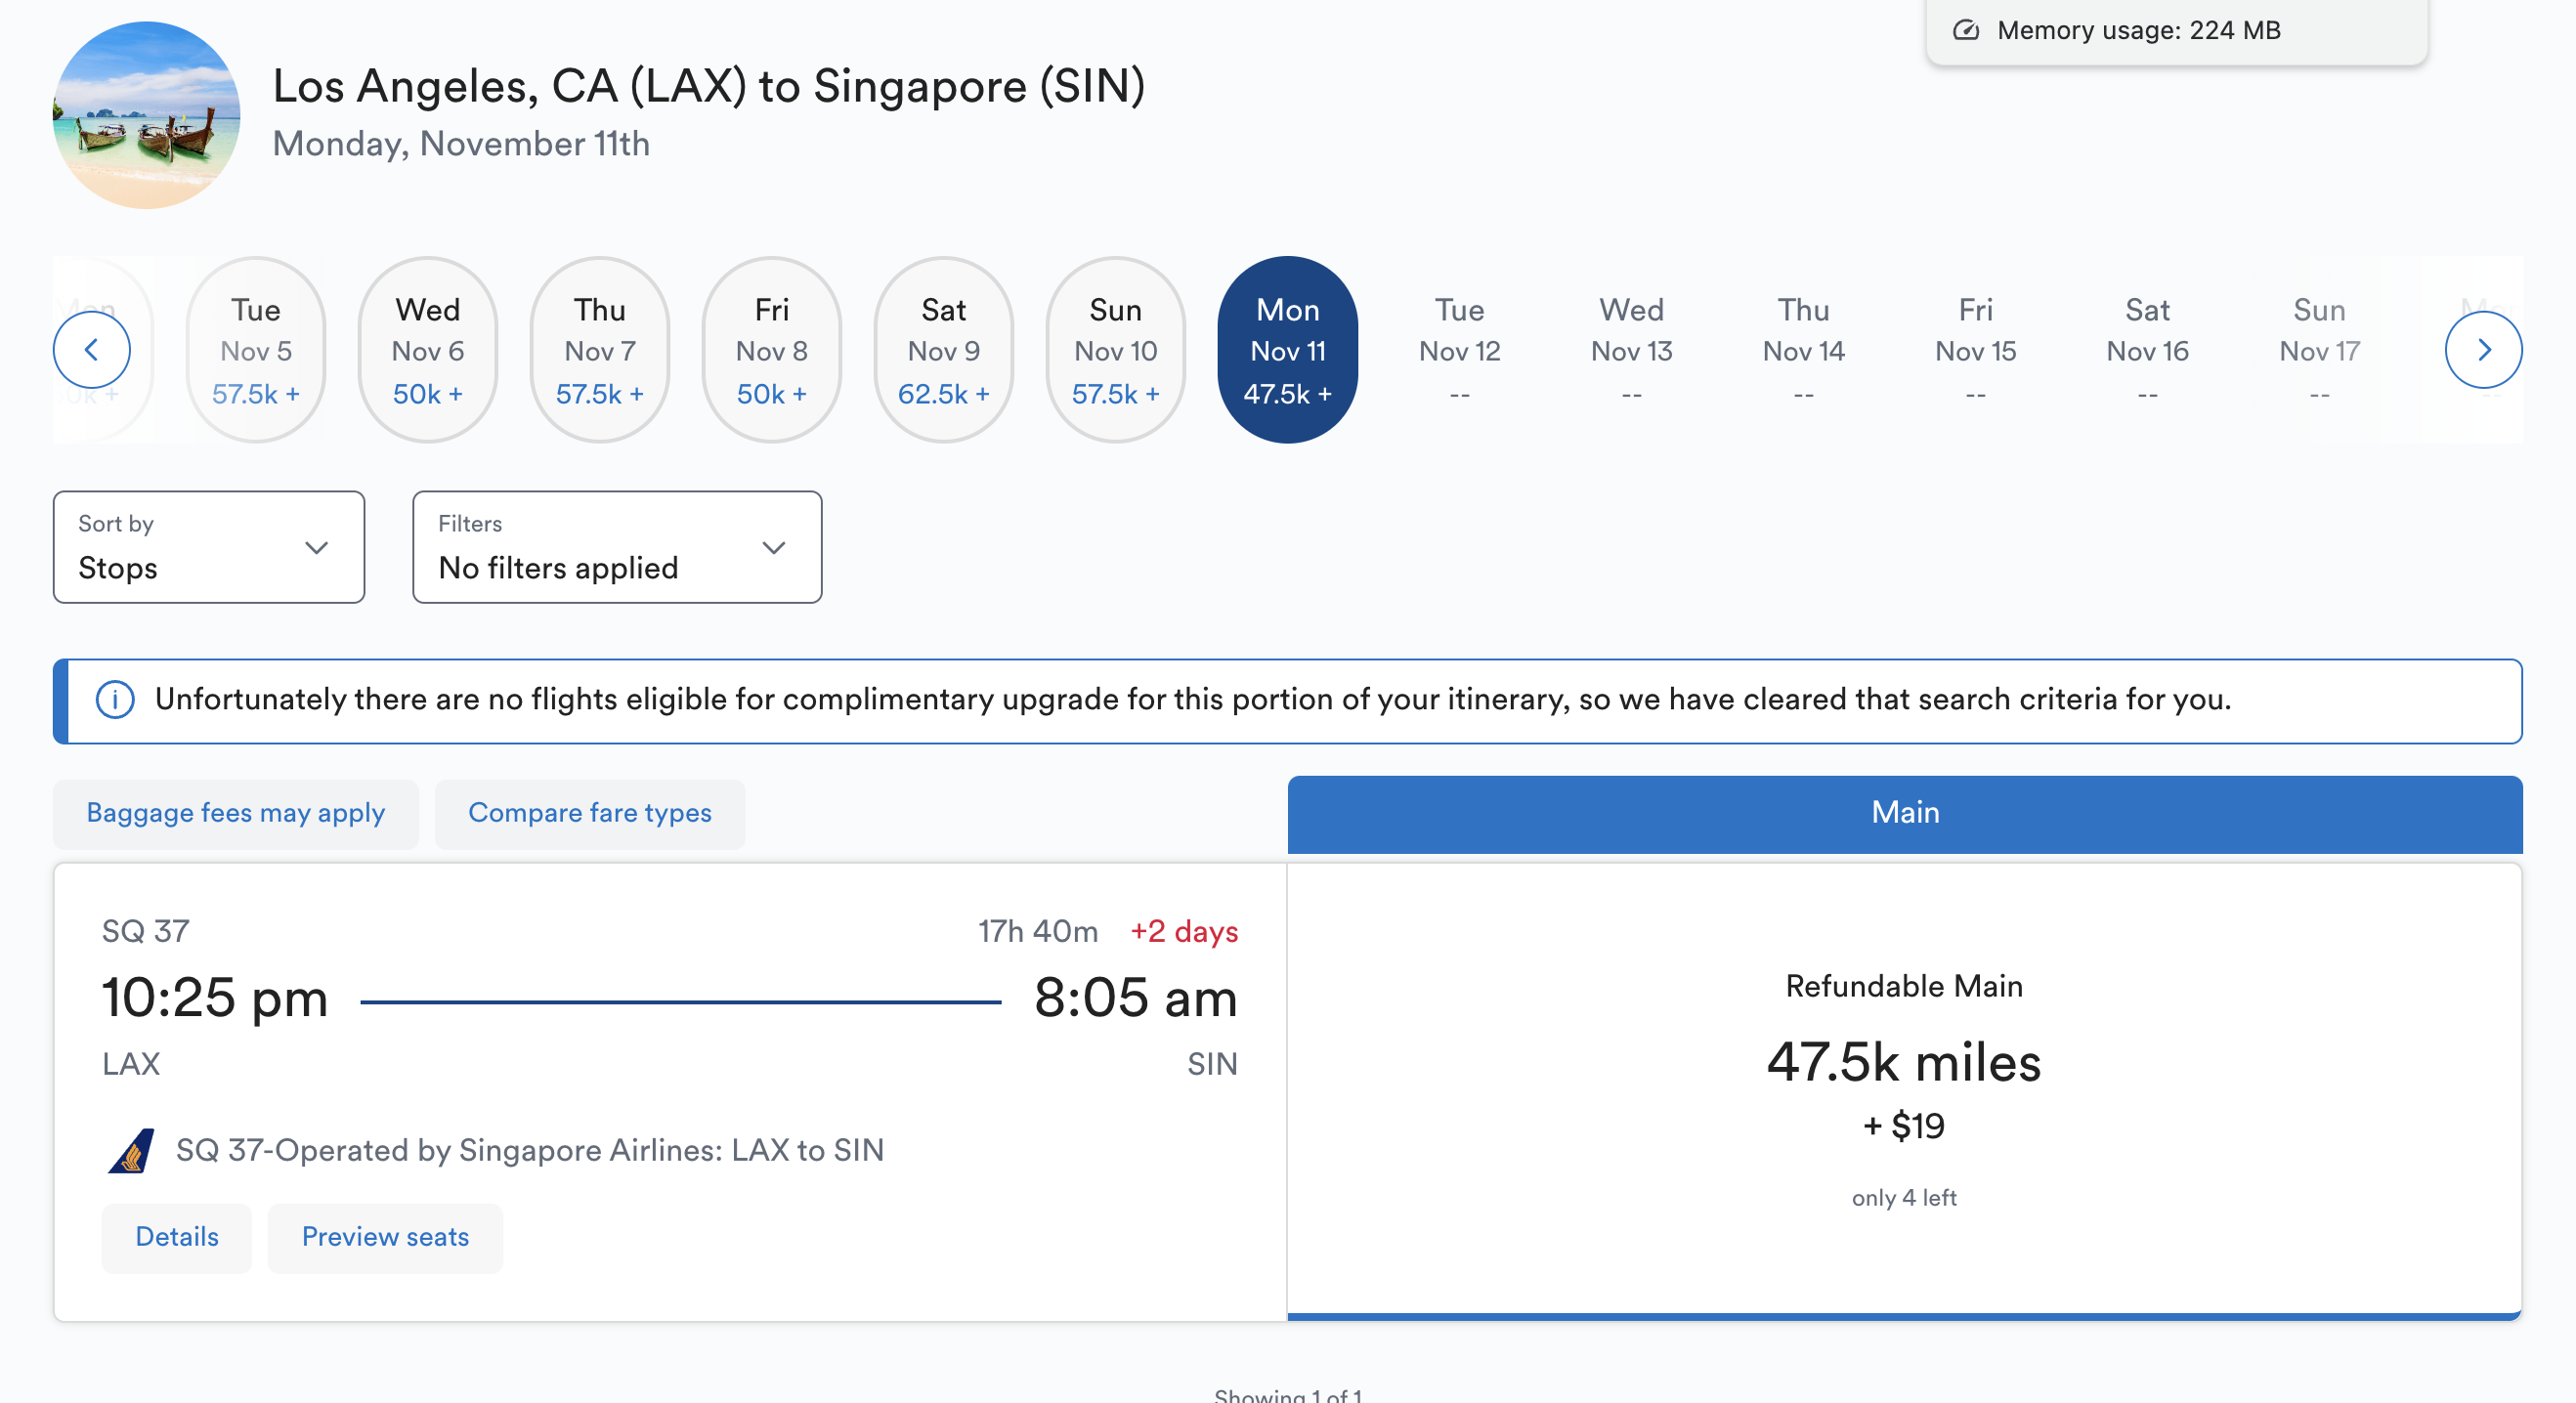The height and width of the screenshot is (1403, 2576).
Task: Select Sun Nov 17 date
Action: 2320,350
